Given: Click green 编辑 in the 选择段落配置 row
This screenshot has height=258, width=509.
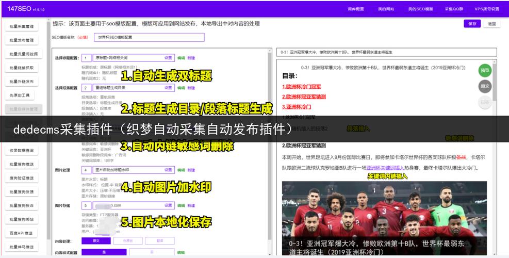Looking at the screenshot, I should tap(181, 88).
